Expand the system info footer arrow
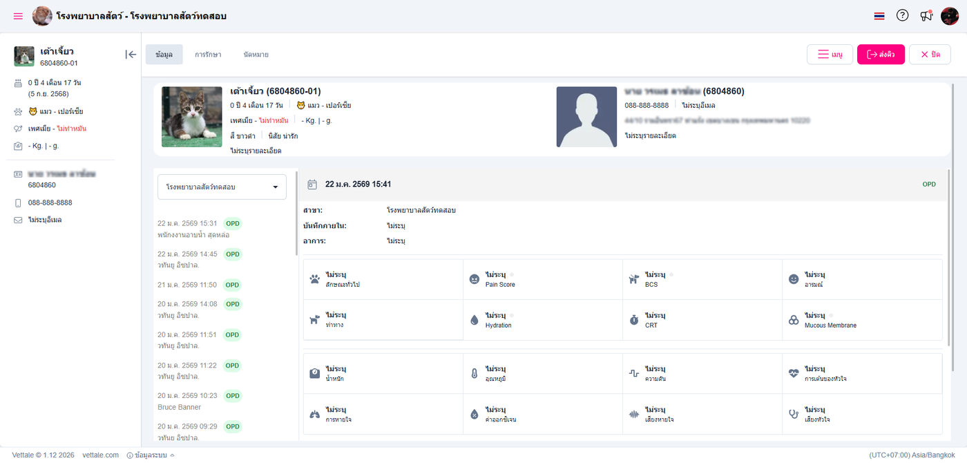Viewport: 967px width, 463px height. click(172, 455)
